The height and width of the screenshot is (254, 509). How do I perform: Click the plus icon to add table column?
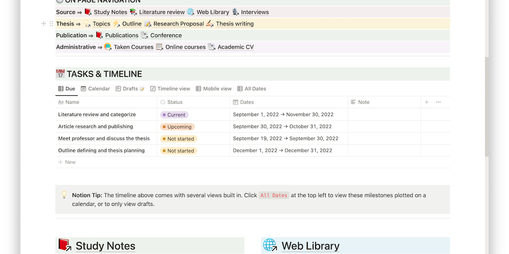[426, 102]
